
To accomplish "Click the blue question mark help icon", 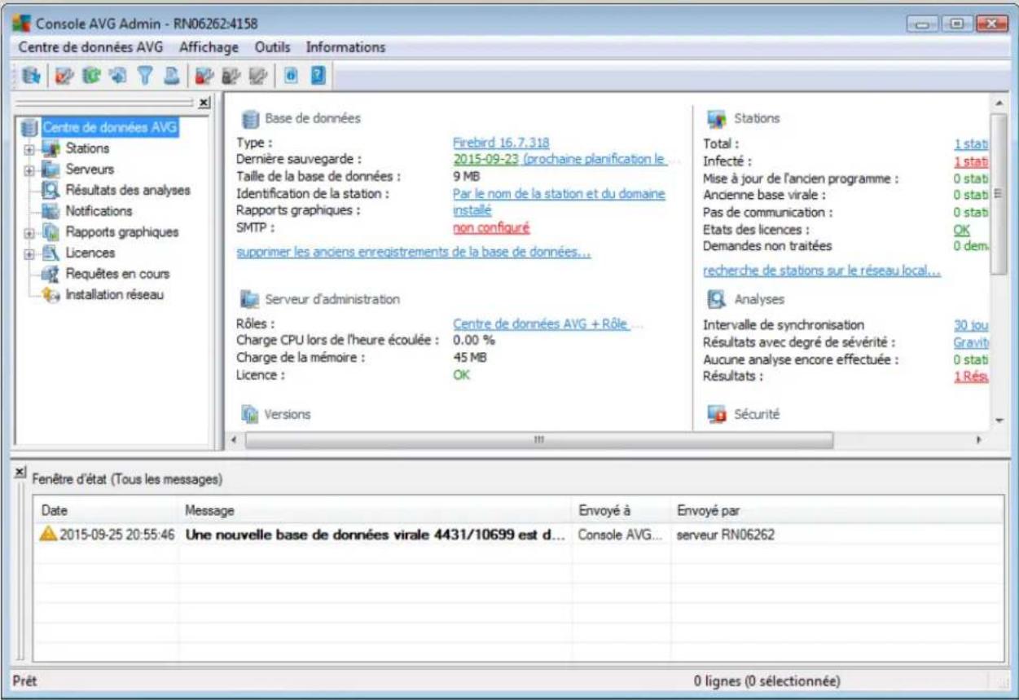I will tap(319, 75).
